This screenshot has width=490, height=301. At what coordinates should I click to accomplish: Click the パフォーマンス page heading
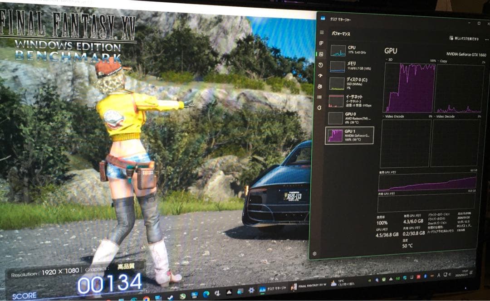(x=341, y=34)
